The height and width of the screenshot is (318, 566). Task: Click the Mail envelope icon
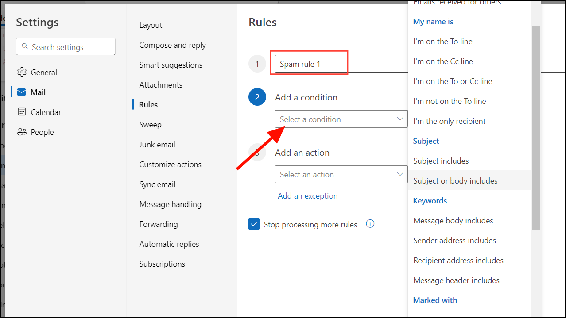[x=22, y=92]
